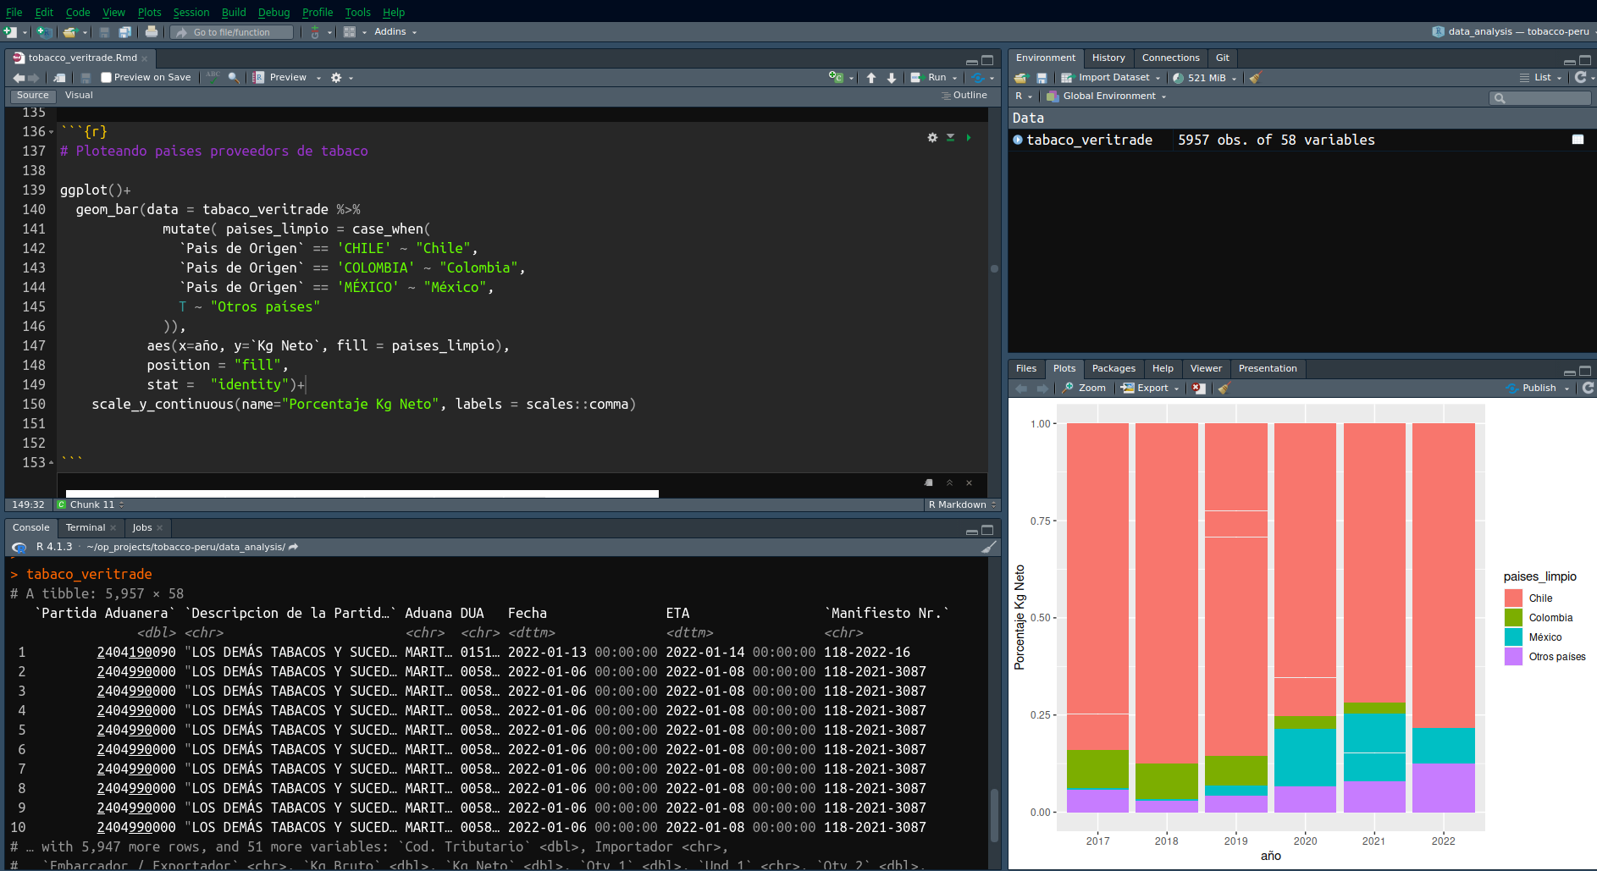Click the Publish button in Plots pane
The width and height of the screenshot is (1597, 871).
coord(1537,389)
